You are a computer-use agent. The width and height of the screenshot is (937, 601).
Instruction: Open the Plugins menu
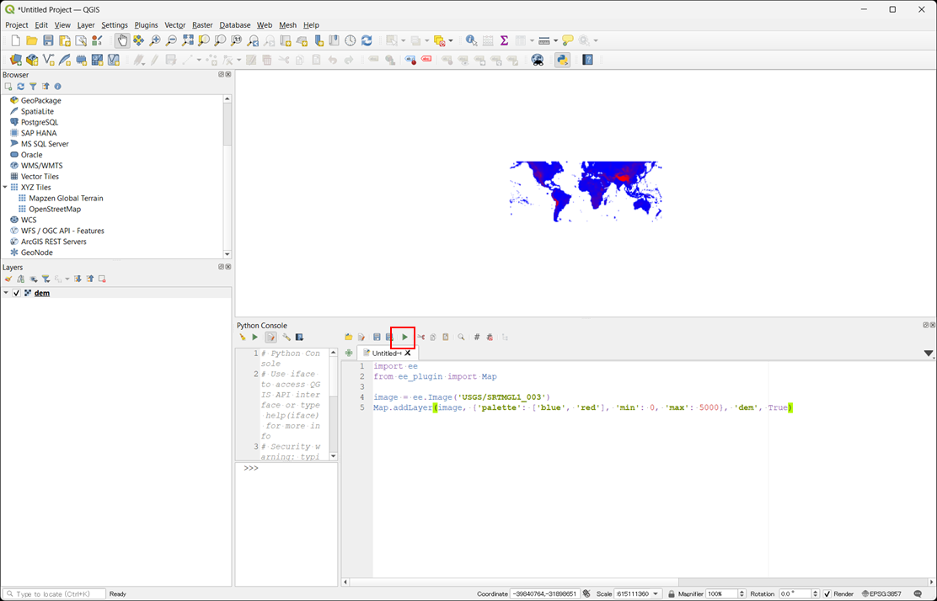click(146, 24)
